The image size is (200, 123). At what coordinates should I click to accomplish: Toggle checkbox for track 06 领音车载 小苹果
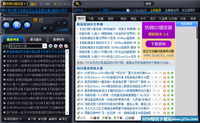pyautogui.click(x=78, y=95)
